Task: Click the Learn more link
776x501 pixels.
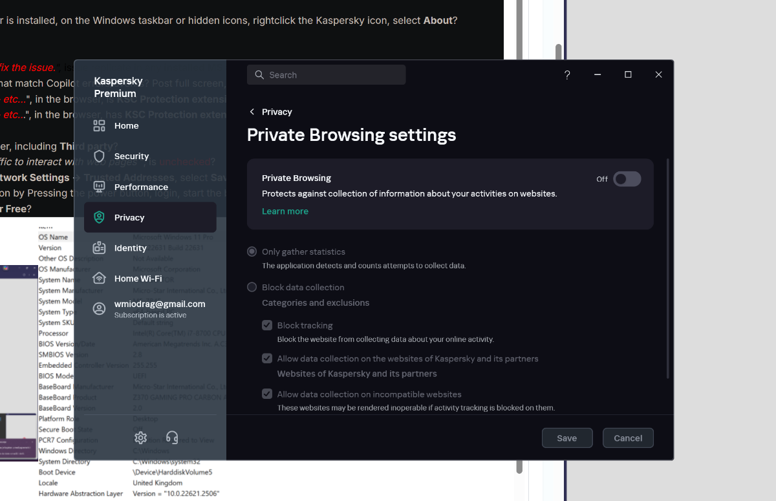Action: [285, 211]
